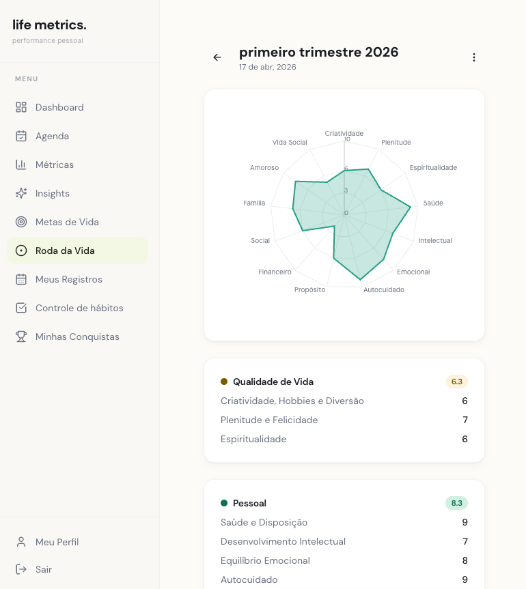Viewport: 526px width, 589px height.
Task: Click the life metrics. logo
Action: tap(49, 25)
